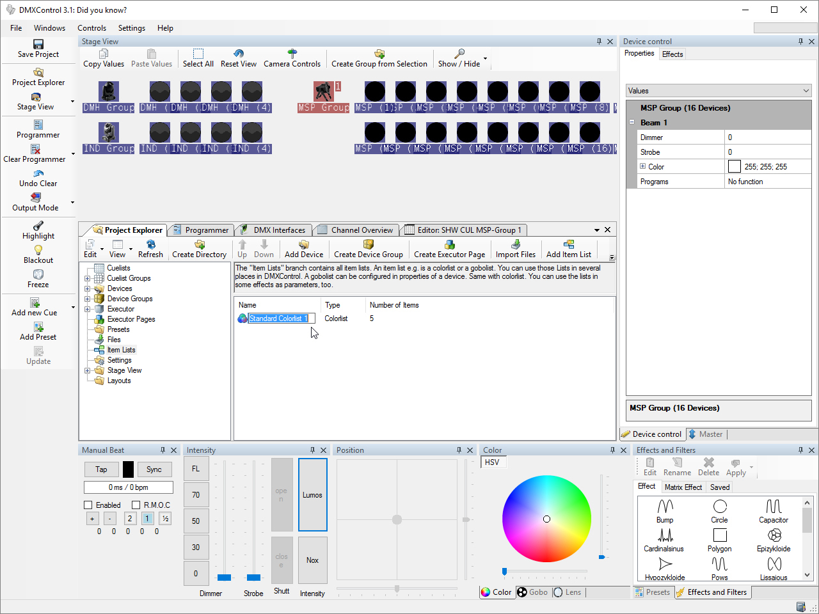Expand the Device Groups tree node
Image resolution: width=819 pixels, height=614 pixels.
click(88, 299)
